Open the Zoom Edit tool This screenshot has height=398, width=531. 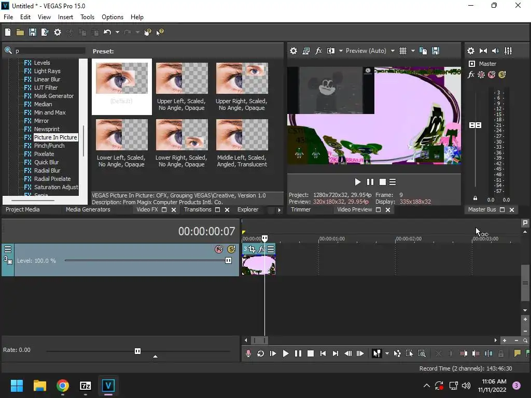pos(422,353)
